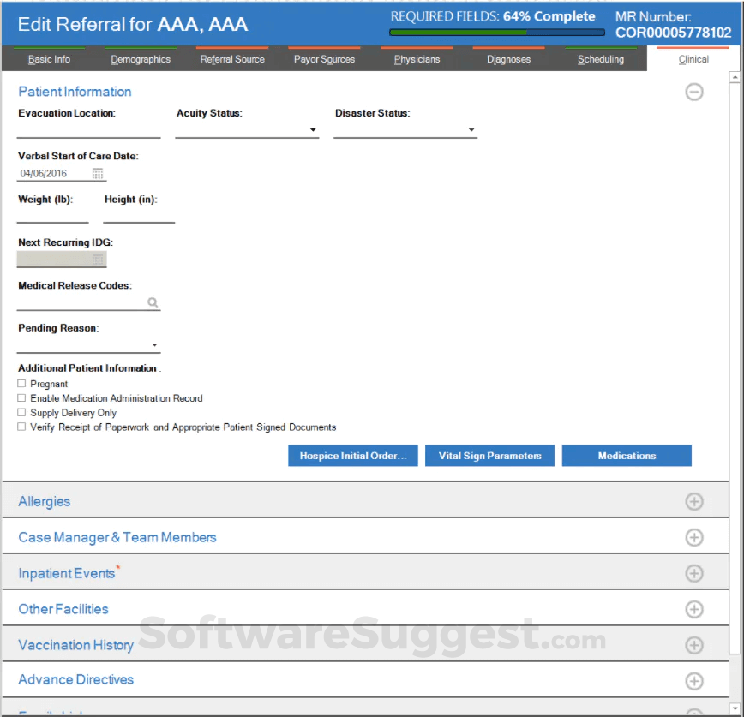This screenshot has width=744, height=717.
Task: Switch to the Diagnoses tab
Action: tap(509, 59)
